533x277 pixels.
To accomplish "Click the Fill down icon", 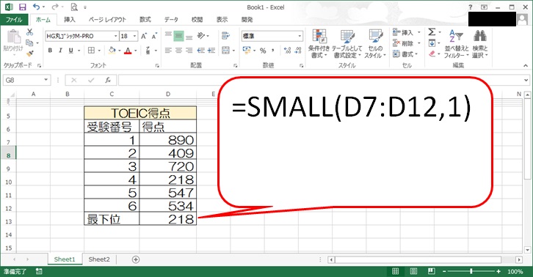I will 432,43.
